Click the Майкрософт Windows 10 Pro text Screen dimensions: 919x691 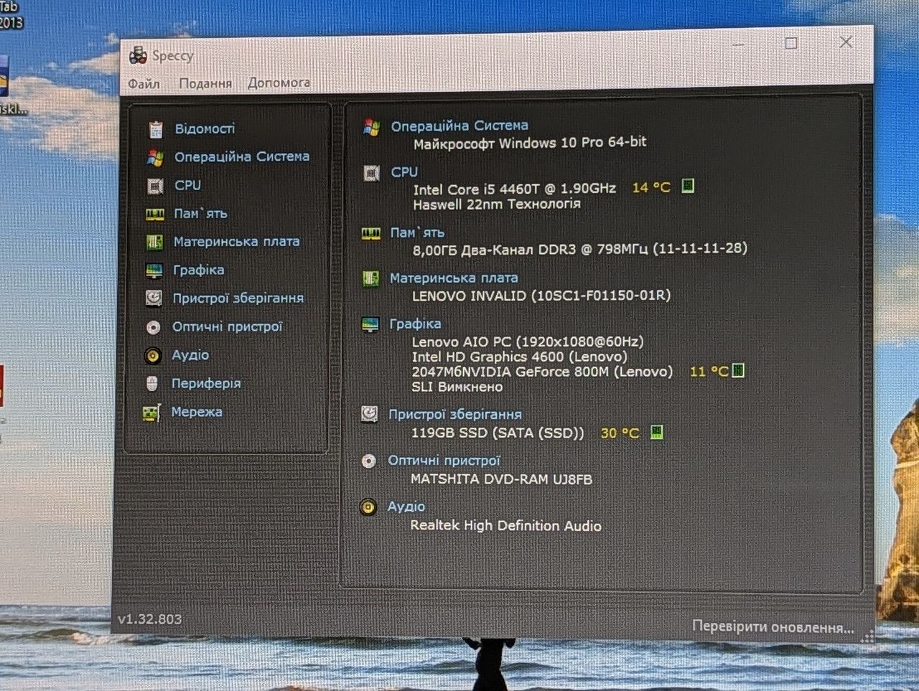tap(530, 143)
